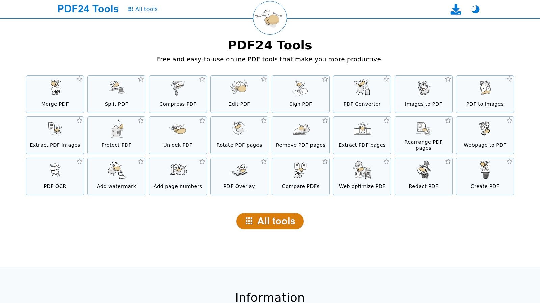Screen dimensions: 540x303
Task: Open the PDF Overlay icon
Action: (x=240, y=170)
